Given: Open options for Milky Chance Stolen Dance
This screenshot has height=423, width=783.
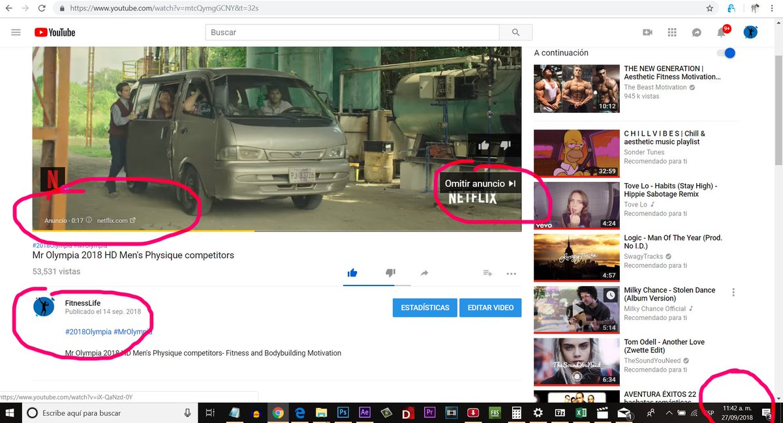Looking at the screenshot, I should pos(733,292).
